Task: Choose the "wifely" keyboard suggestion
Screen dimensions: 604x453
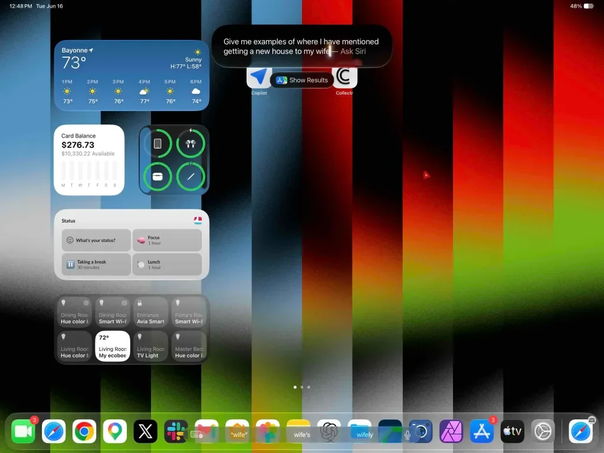Action: click(365, 435)
